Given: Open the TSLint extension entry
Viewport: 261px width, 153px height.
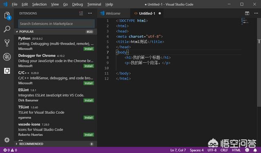Looking at the screenshot, I should point(55,112).
